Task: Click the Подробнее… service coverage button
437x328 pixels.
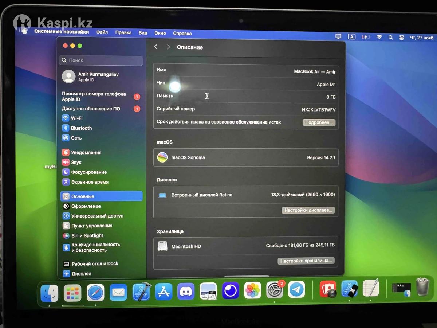Action: click(x=319, y=122)
